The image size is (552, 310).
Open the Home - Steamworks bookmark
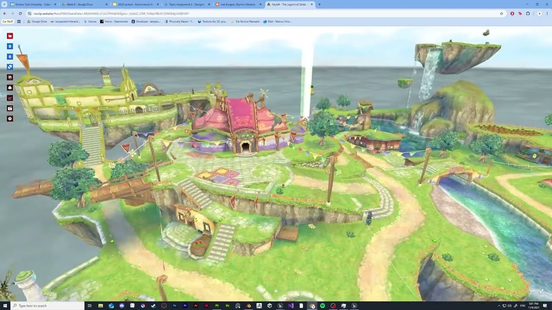114,21
